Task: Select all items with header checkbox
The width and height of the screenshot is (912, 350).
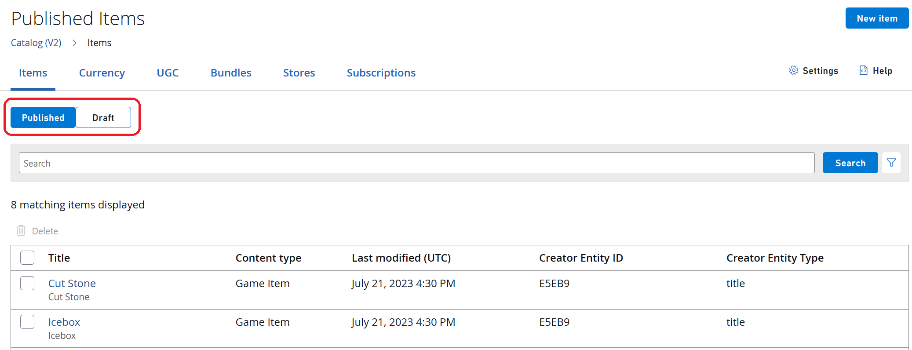Action: (x=27, y=258)
